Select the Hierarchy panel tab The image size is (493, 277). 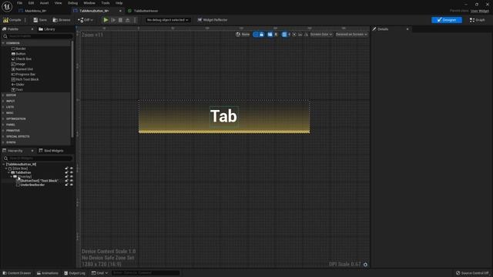click(x=12, y=151)
